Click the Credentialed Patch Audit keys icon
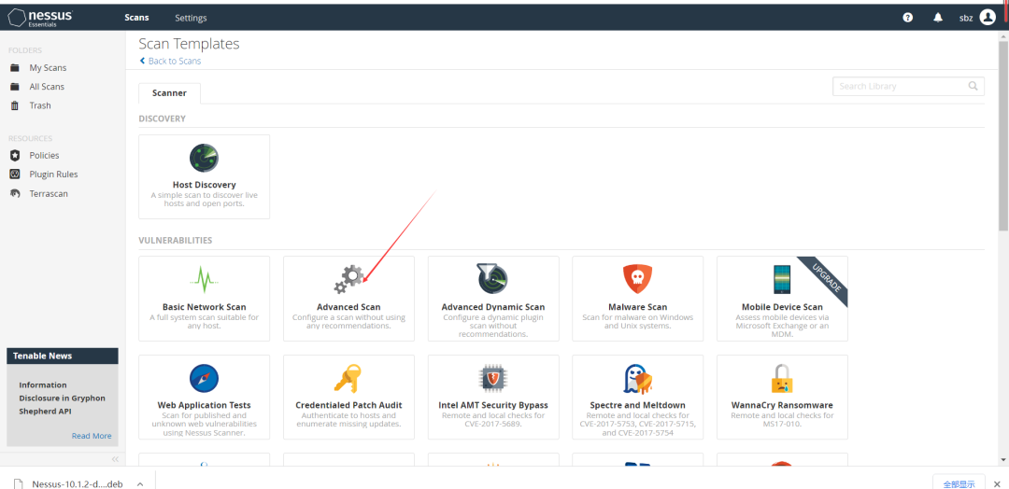Image resolution: width=1009 pixels, height=489 pixels. click(348, 378)
